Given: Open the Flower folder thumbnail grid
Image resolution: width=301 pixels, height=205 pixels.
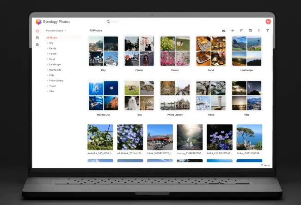Looking at the screenshot, I should tap(175, 51).
